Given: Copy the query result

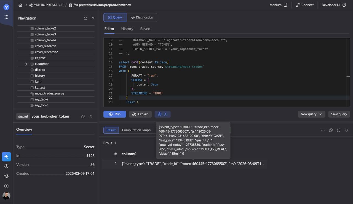Looking at the screenshot, I should point(331,130).
